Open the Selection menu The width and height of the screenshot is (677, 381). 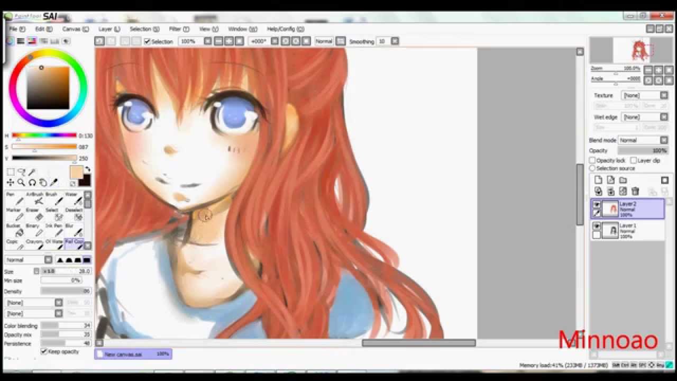click(144, 29)
